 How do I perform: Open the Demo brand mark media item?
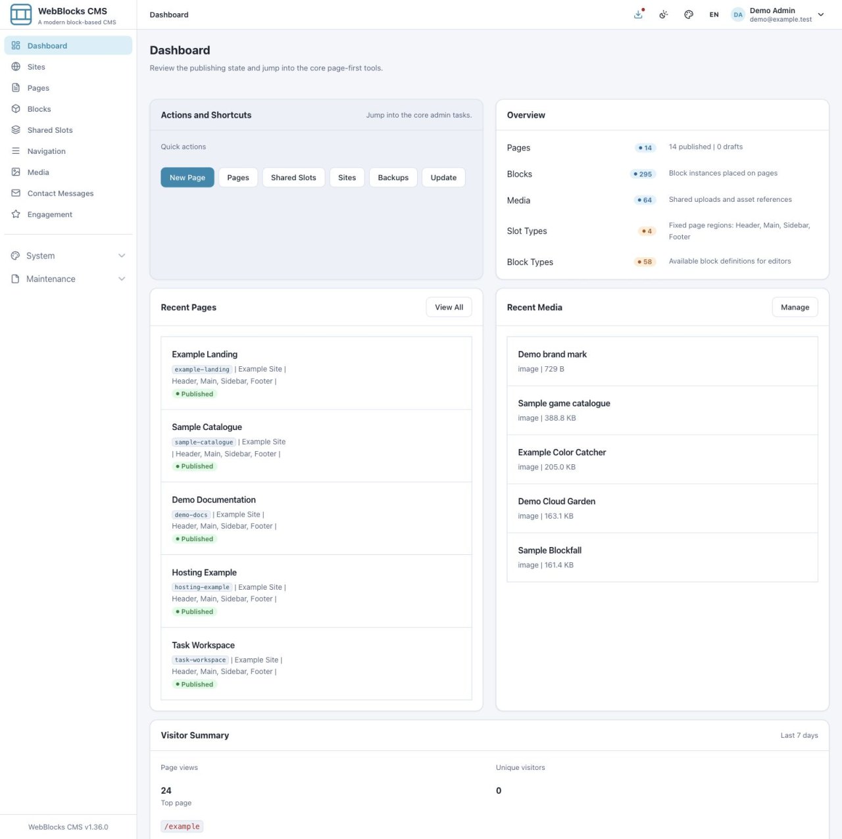tap(662, 361)
